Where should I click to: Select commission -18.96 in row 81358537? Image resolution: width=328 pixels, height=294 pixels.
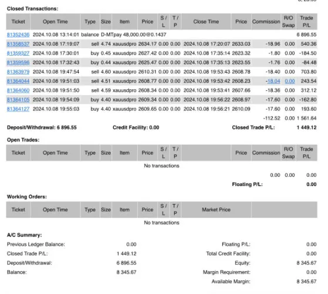coord(273,44)
